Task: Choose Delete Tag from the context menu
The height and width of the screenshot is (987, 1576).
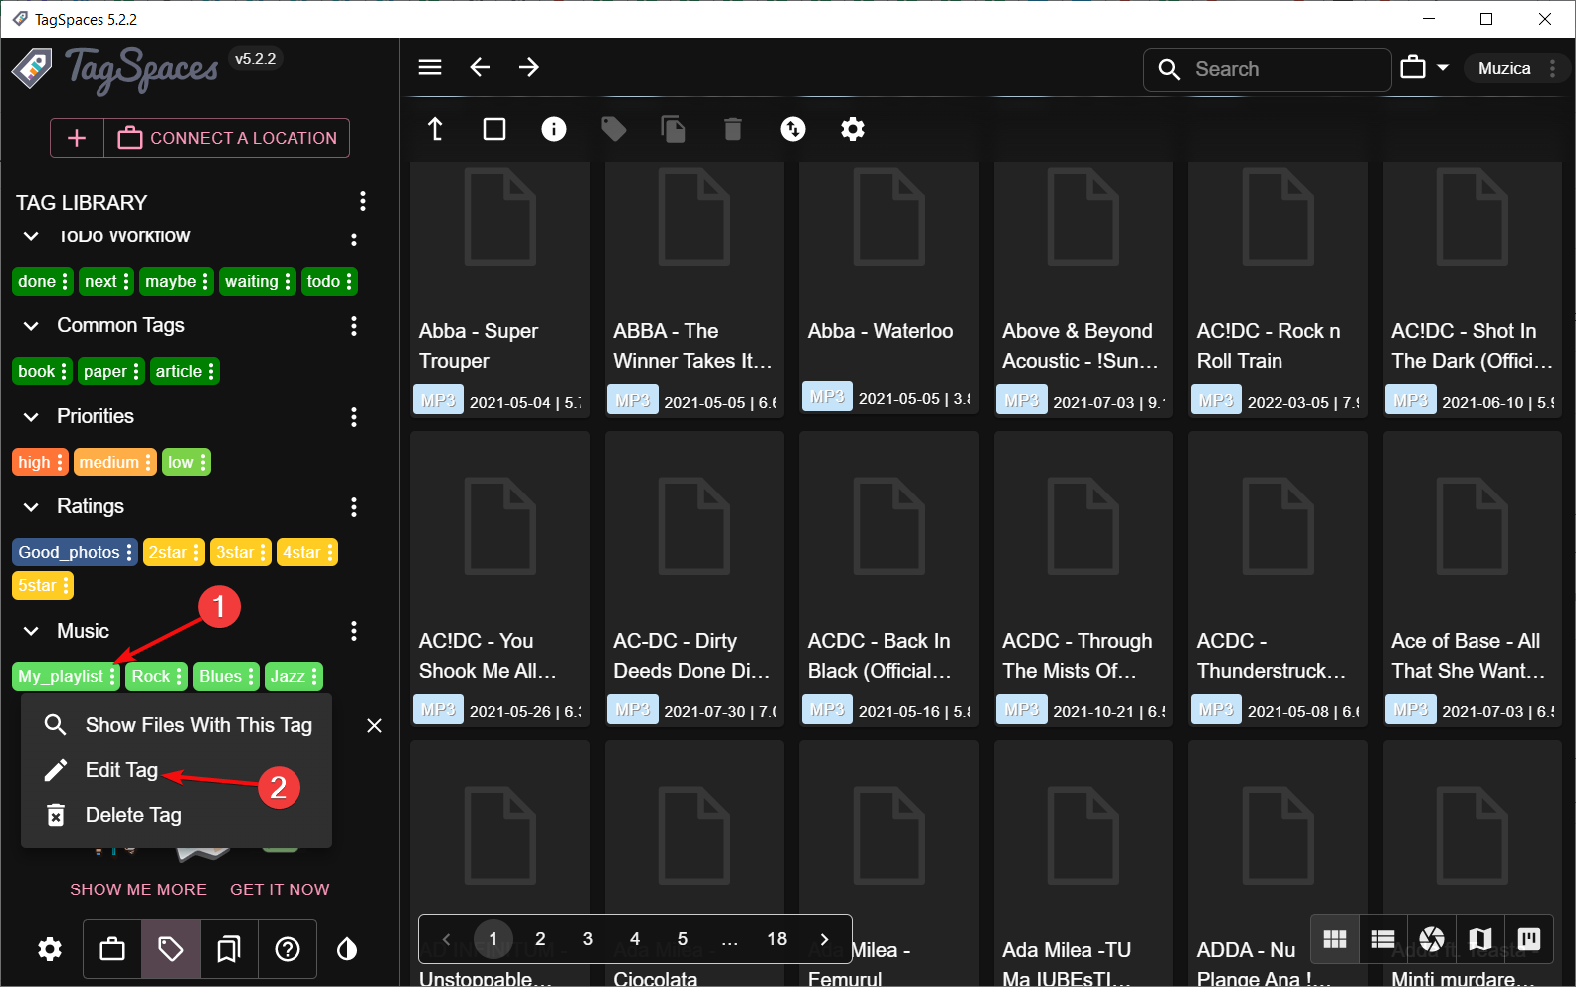Action: 177,815
